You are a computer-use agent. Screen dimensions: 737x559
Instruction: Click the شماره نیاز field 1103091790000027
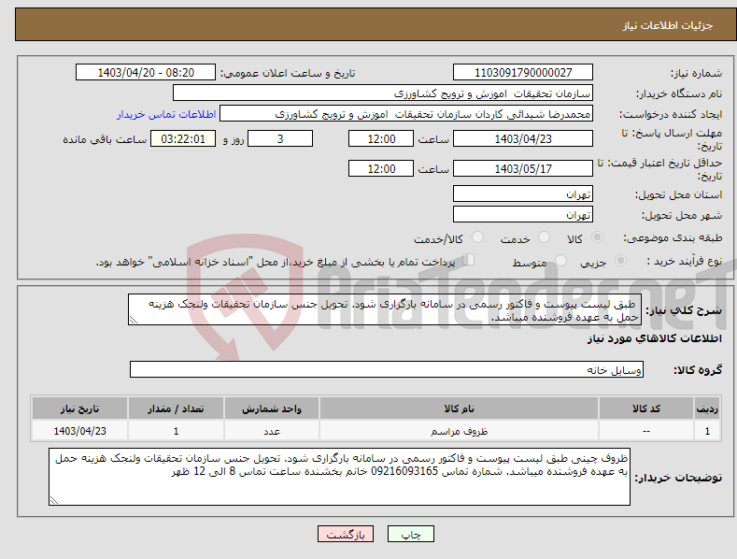[523, 73]
